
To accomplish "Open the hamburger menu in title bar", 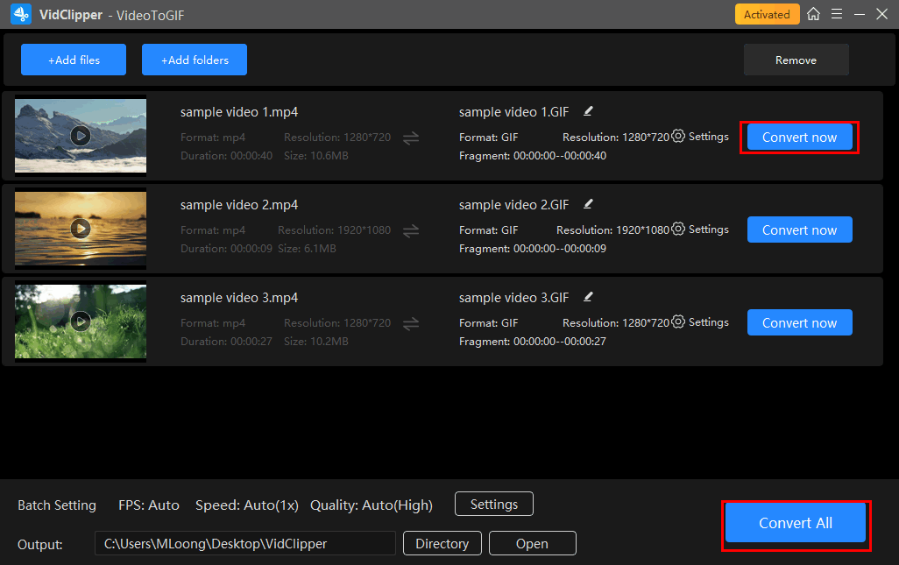I will pos(837,14).
